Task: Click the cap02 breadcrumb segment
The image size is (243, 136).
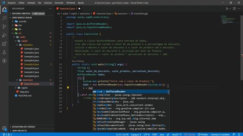Action: click(74, 14)
